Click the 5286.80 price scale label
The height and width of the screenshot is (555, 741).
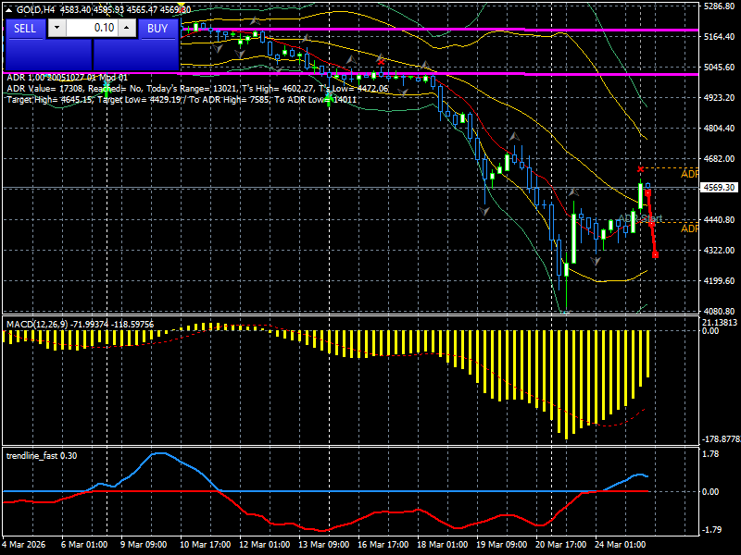click(719, 6)
